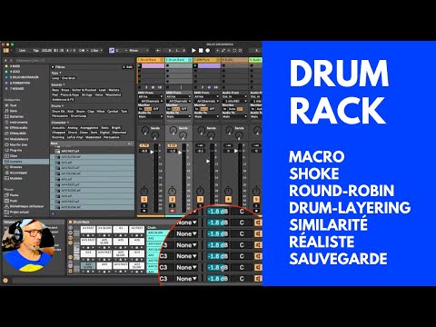Toggle the Drum Rack device activator
436x327 pixels.
pyautogui.click(x=71, y=222)
